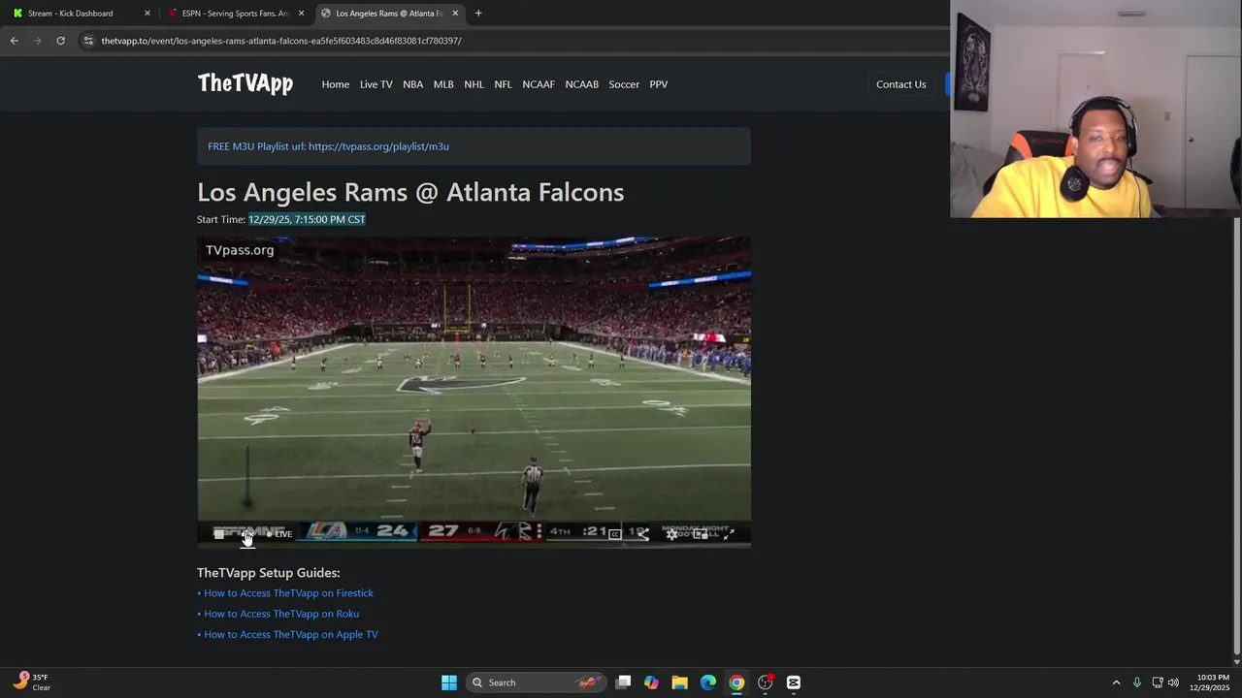
Task: Open How to Access TheTVapp on Firestick
Action: click(x=288, y=593)
